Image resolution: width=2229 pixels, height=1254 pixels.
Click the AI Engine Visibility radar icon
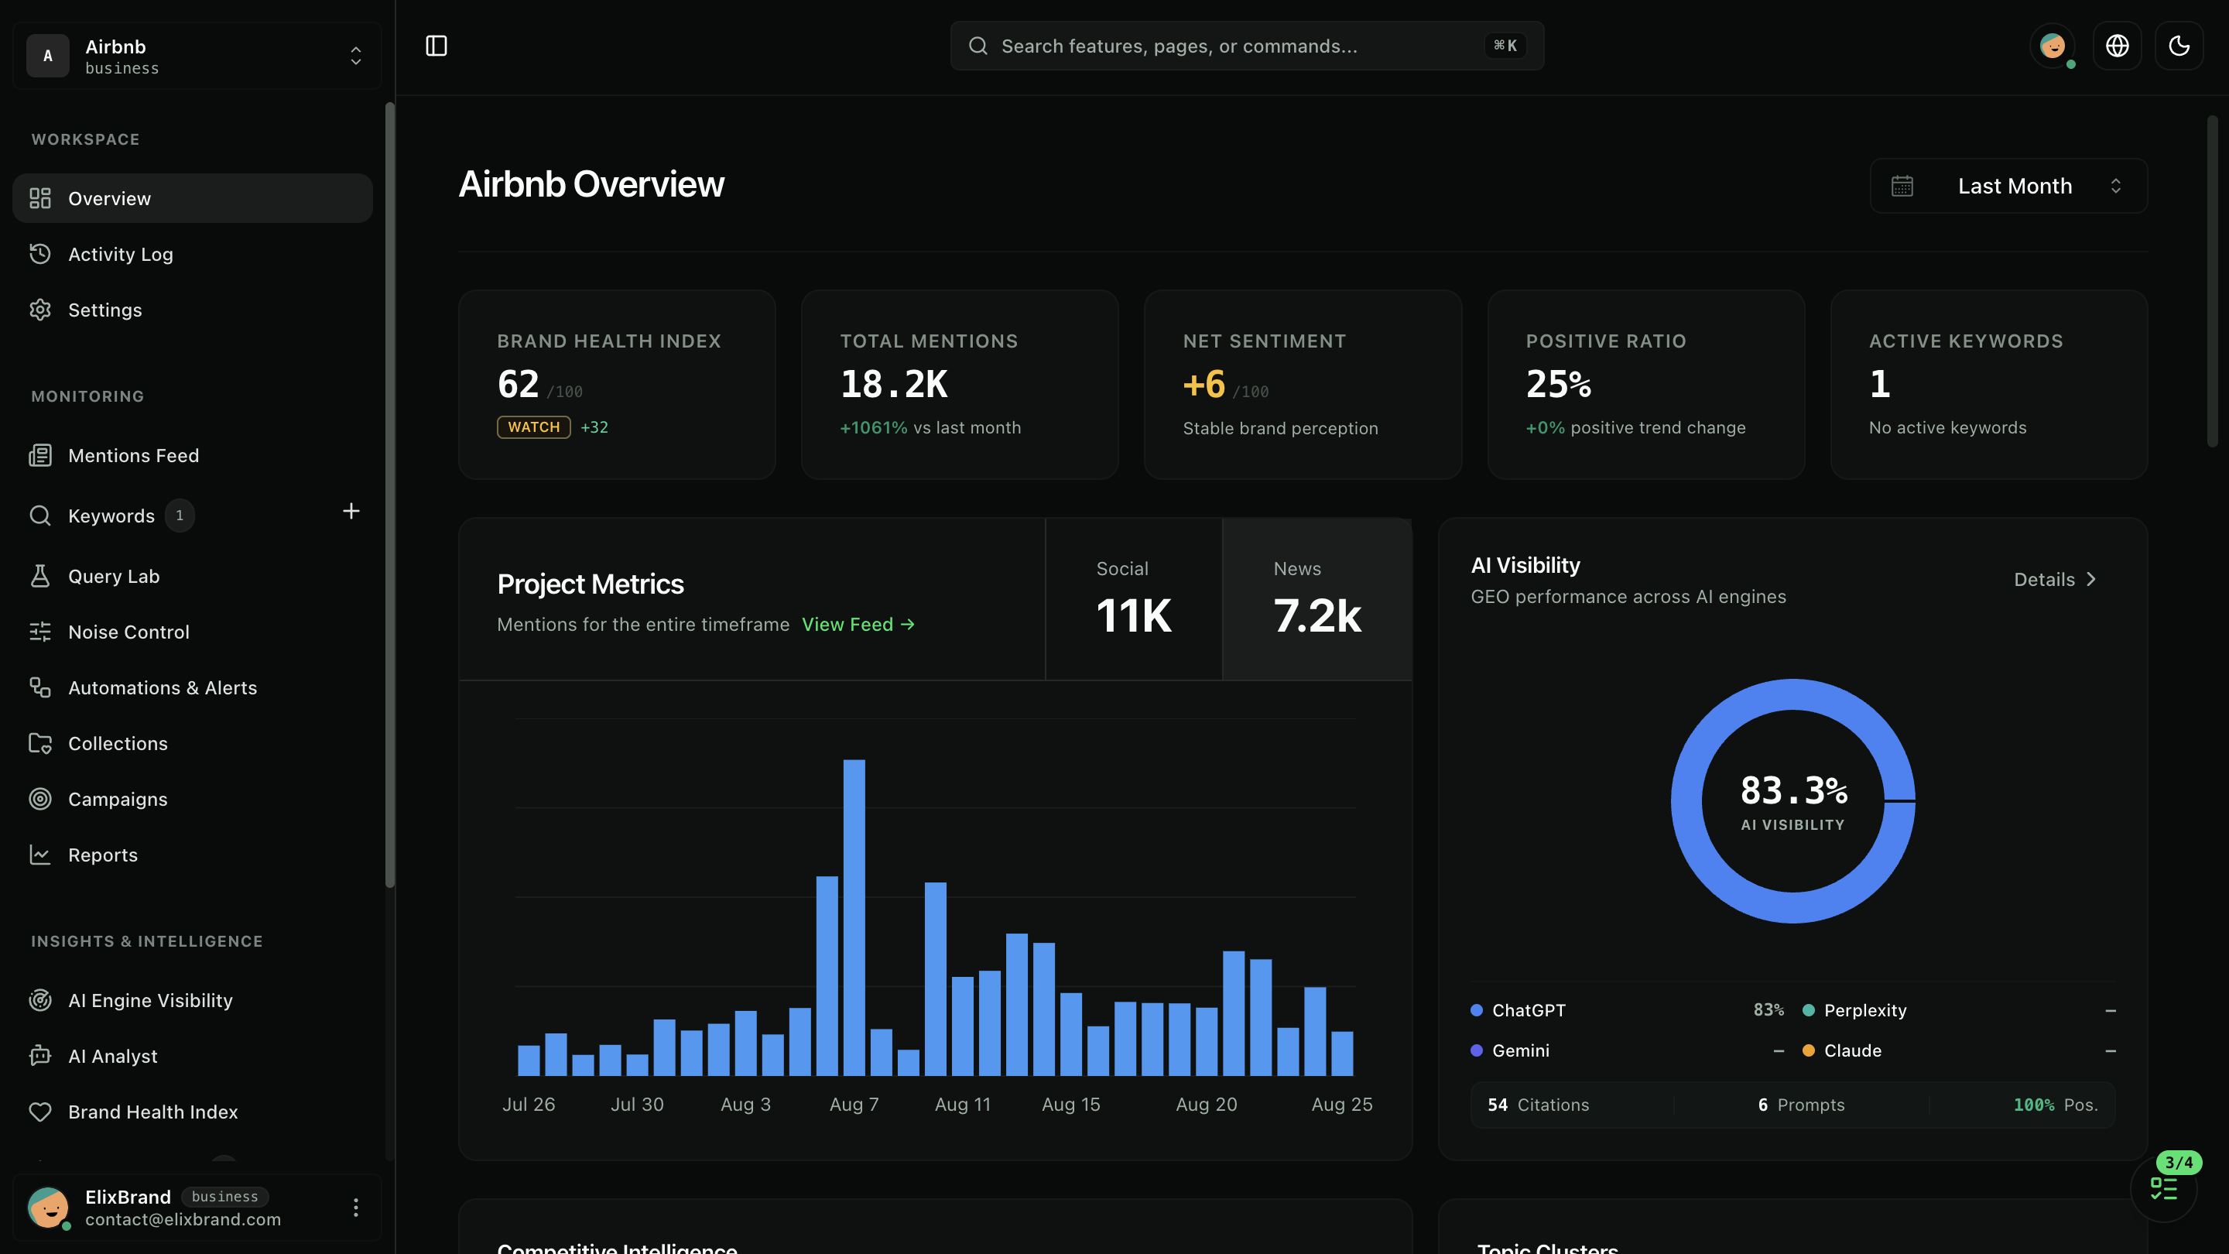click(39, 1000)
